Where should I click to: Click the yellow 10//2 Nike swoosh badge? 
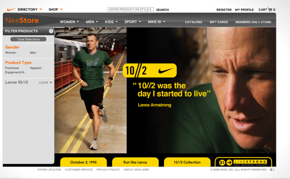tap(150, 71)
